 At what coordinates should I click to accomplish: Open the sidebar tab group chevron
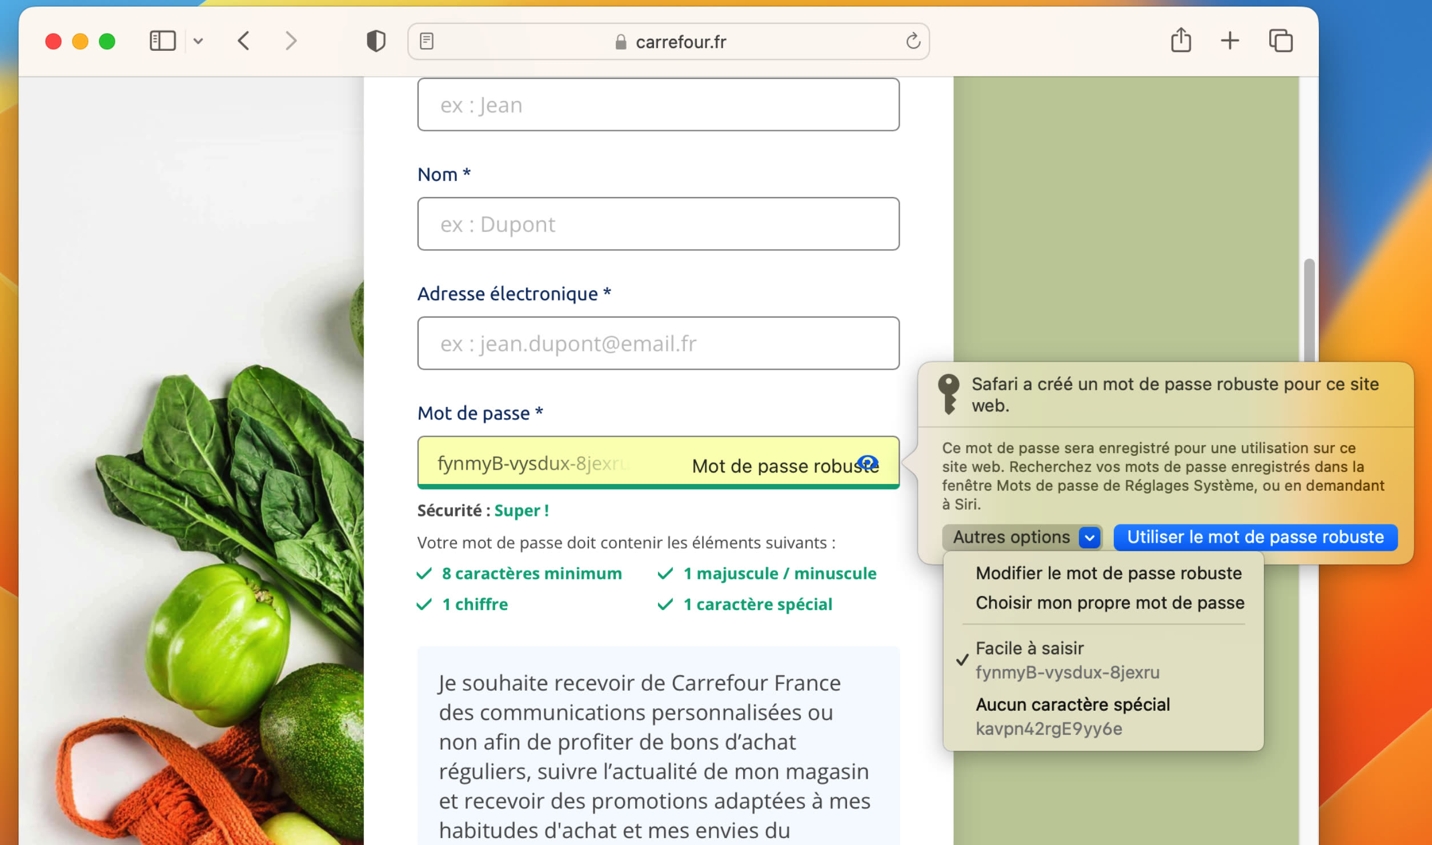198,41
